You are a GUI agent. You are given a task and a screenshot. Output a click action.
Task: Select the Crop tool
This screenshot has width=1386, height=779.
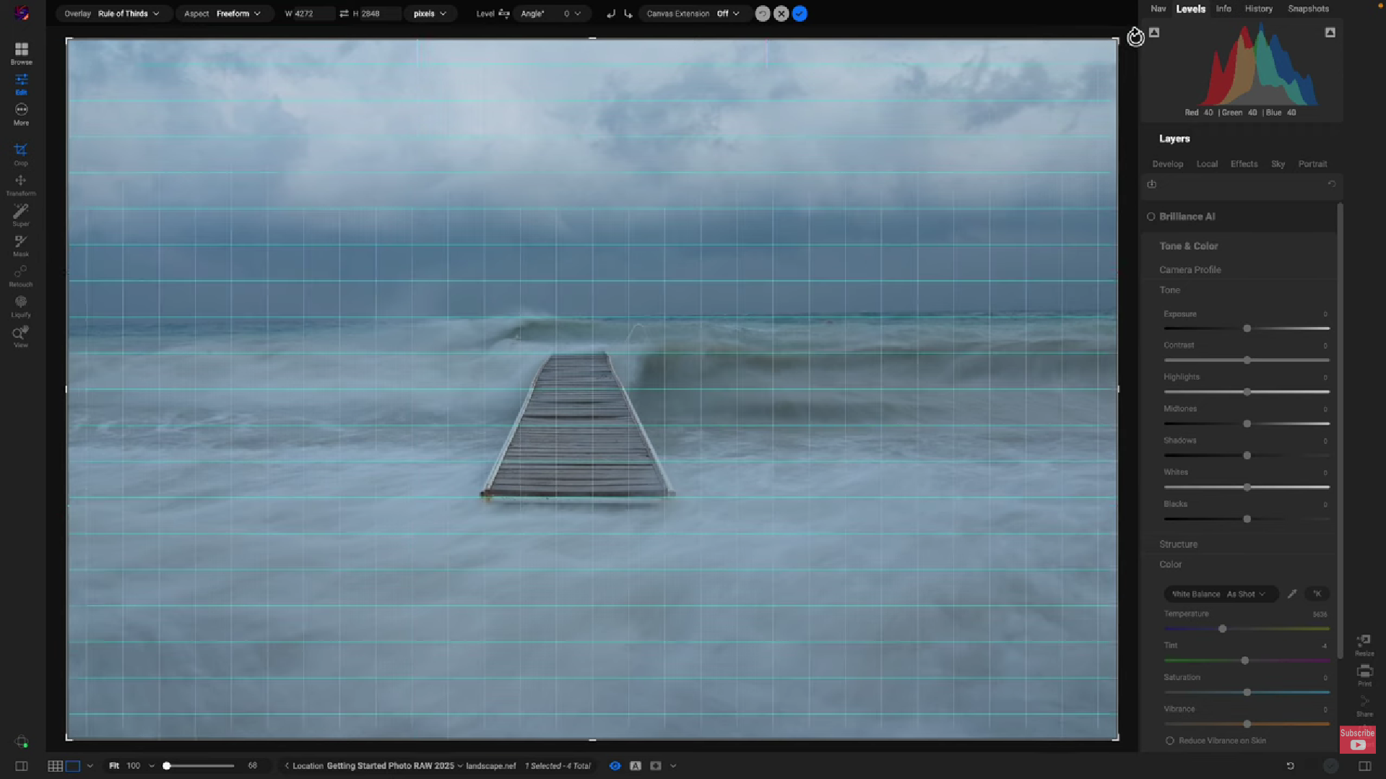pyautogui.click(x=21, y=154)
